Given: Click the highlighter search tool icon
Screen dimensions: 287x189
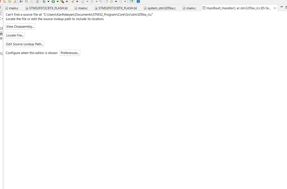Looking at the screenshot, I should click(x=73, y=1).
